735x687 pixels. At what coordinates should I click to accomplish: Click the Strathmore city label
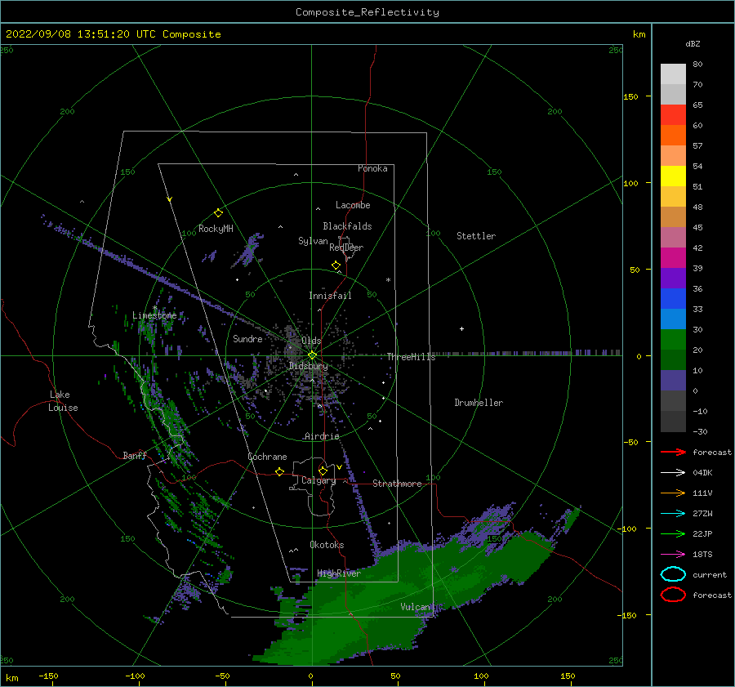click(397, 484)
